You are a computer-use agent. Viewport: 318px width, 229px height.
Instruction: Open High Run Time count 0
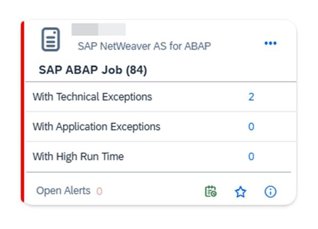pos(251,156)
